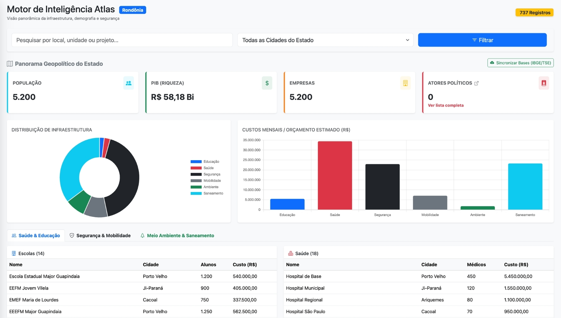Select Hospital de Base row

pos(419,277)
